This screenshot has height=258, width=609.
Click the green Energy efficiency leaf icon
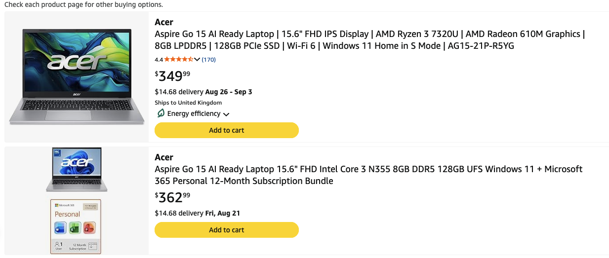[161, 113]
